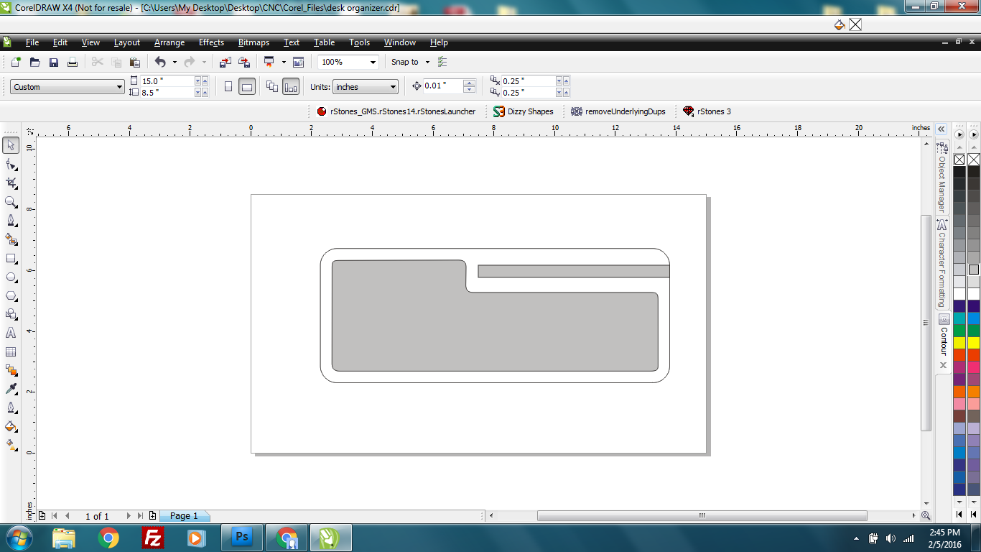Open the first color palette flyout arrow
The image size is (981, 552).
[959, 134]
